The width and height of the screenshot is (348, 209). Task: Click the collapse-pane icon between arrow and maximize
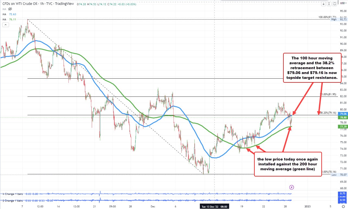(x=329, y=4)
